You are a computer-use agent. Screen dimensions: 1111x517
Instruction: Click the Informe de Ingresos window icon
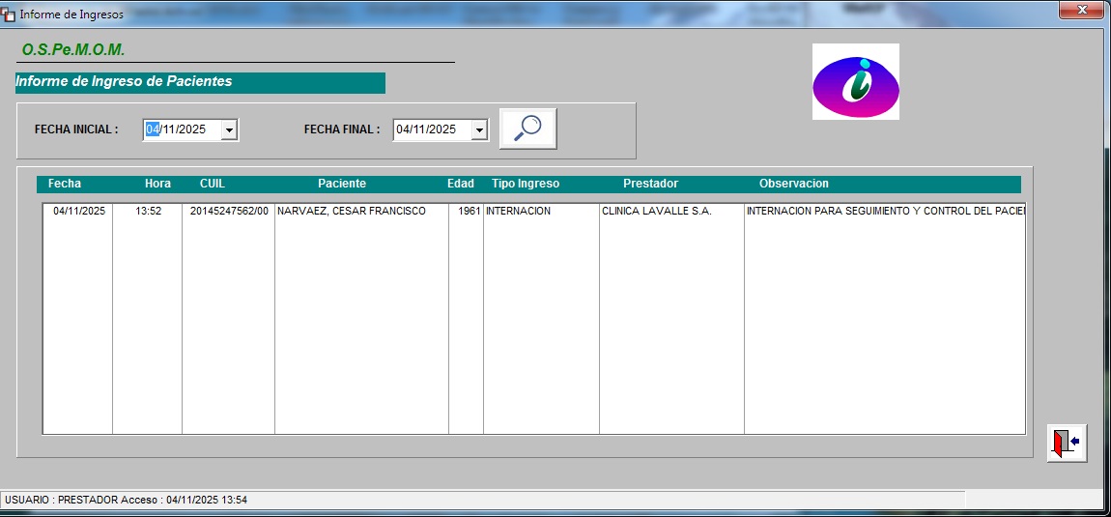(9, 14)
